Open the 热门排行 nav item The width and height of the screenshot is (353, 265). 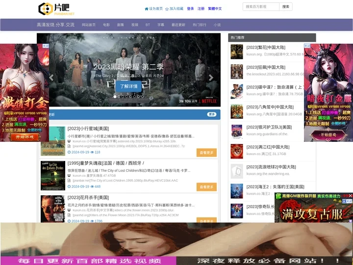pos(199,25)
